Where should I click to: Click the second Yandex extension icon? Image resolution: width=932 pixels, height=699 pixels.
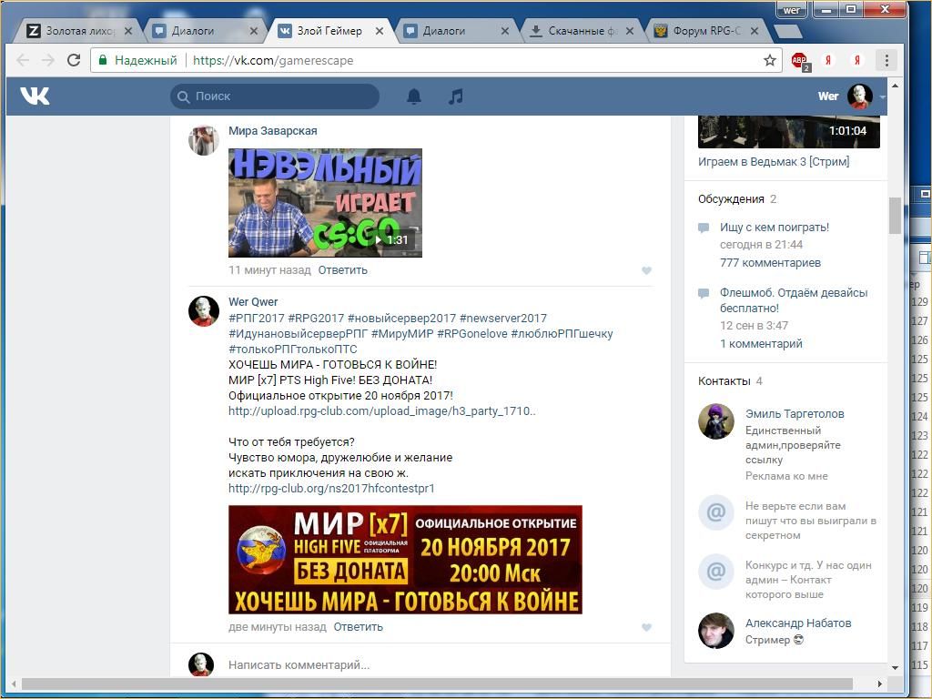coord(856,60)
